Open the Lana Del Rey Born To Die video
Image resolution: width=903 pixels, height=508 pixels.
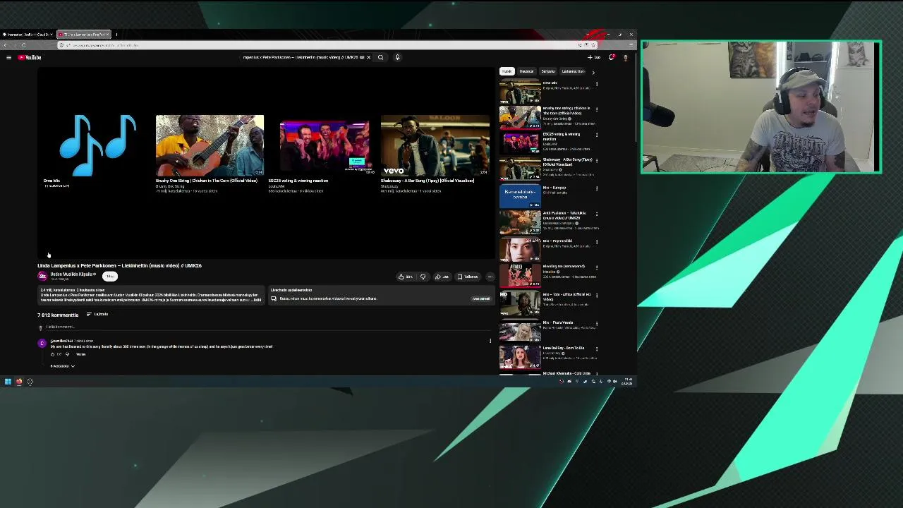tap(520, 357)
